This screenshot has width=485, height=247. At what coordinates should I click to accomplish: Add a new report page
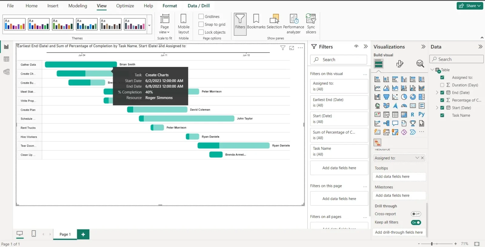[83, 234]
